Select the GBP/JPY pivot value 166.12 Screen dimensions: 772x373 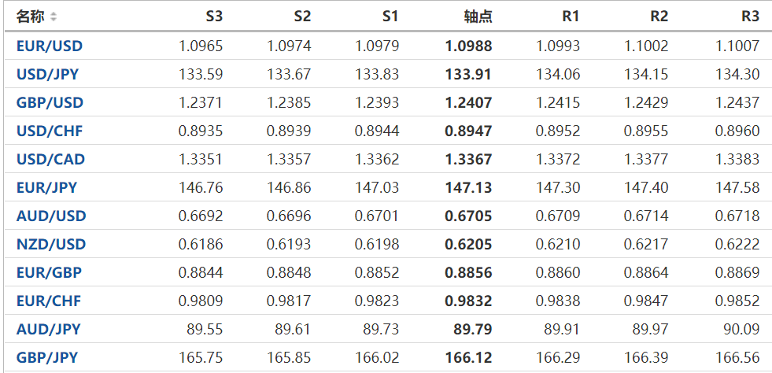click(x=468, y=357)
